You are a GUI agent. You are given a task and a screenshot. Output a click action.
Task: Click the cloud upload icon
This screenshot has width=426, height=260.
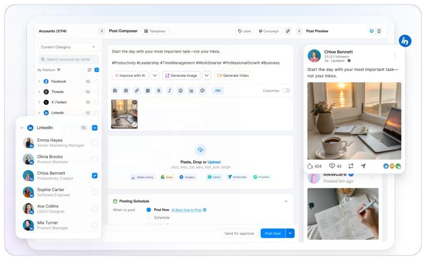(201, 150)
